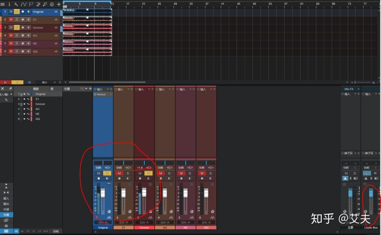Screen dimensions: 381x235
Task: Show the Outputs section in mixer sidebar
Action: tap(6, 204)
